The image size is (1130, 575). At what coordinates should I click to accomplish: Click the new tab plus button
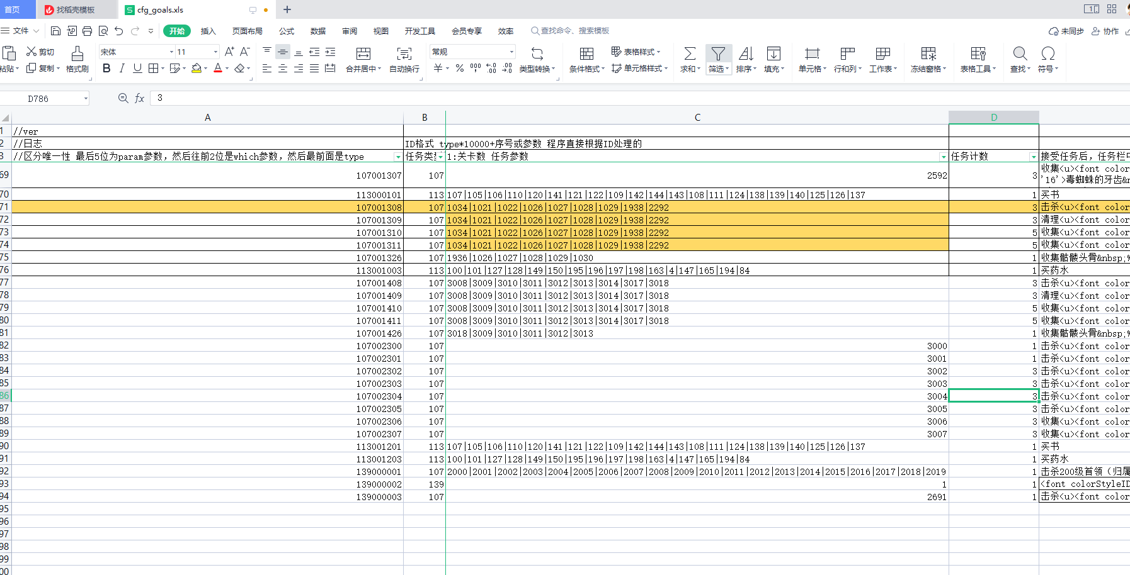point(287,9)
